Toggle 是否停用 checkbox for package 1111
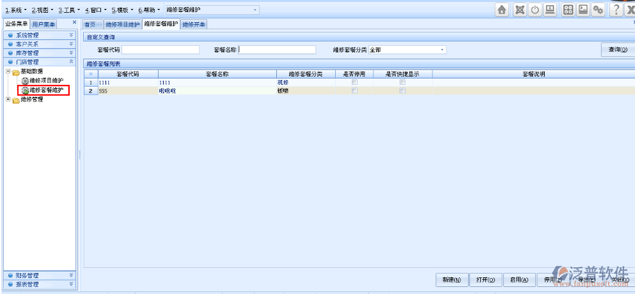 (x=354, y=82)
